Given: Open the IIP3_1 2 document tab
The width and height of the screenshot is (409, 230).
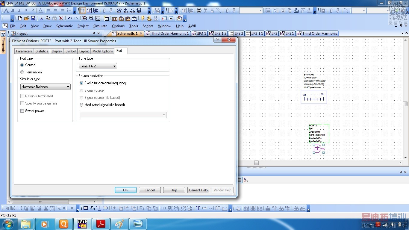Looking at the screenshot, I should pyautogui.click(x=218, y=34).
